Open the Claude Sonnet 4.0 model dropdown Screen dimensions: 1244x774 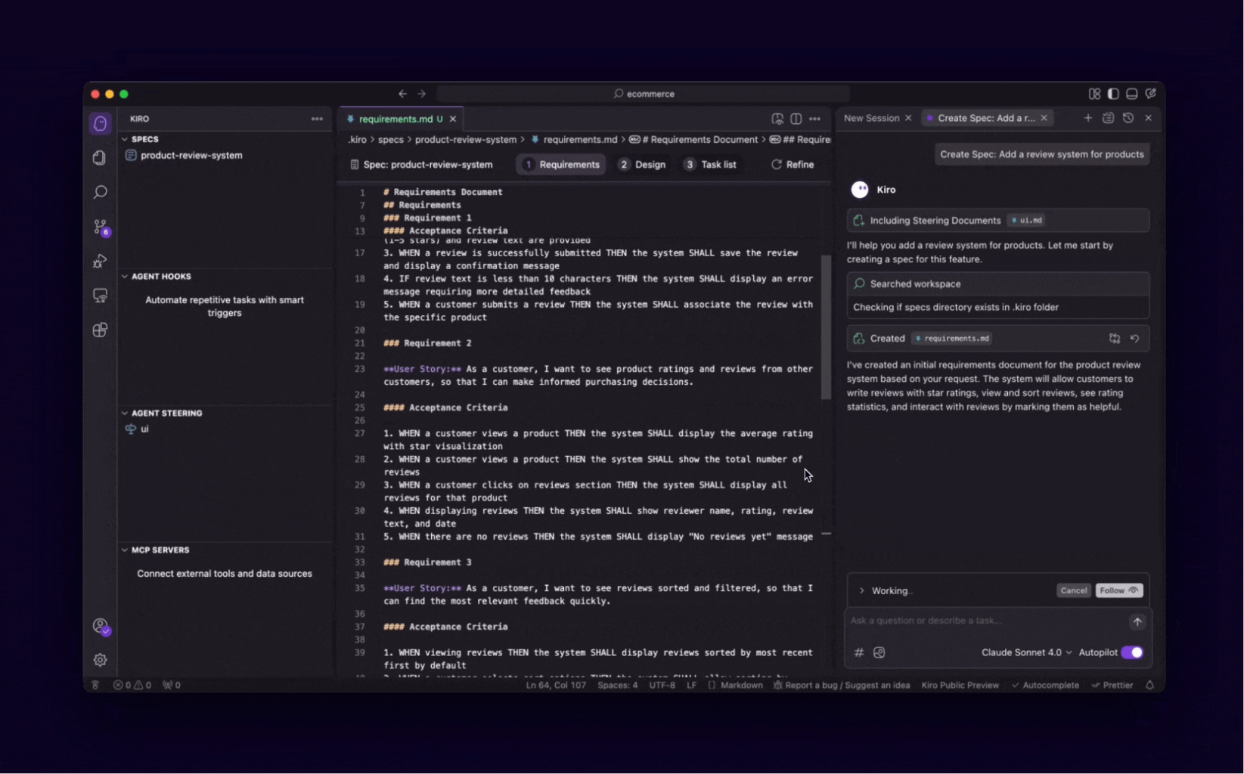pyautogui.click(x=1026, y=652)
